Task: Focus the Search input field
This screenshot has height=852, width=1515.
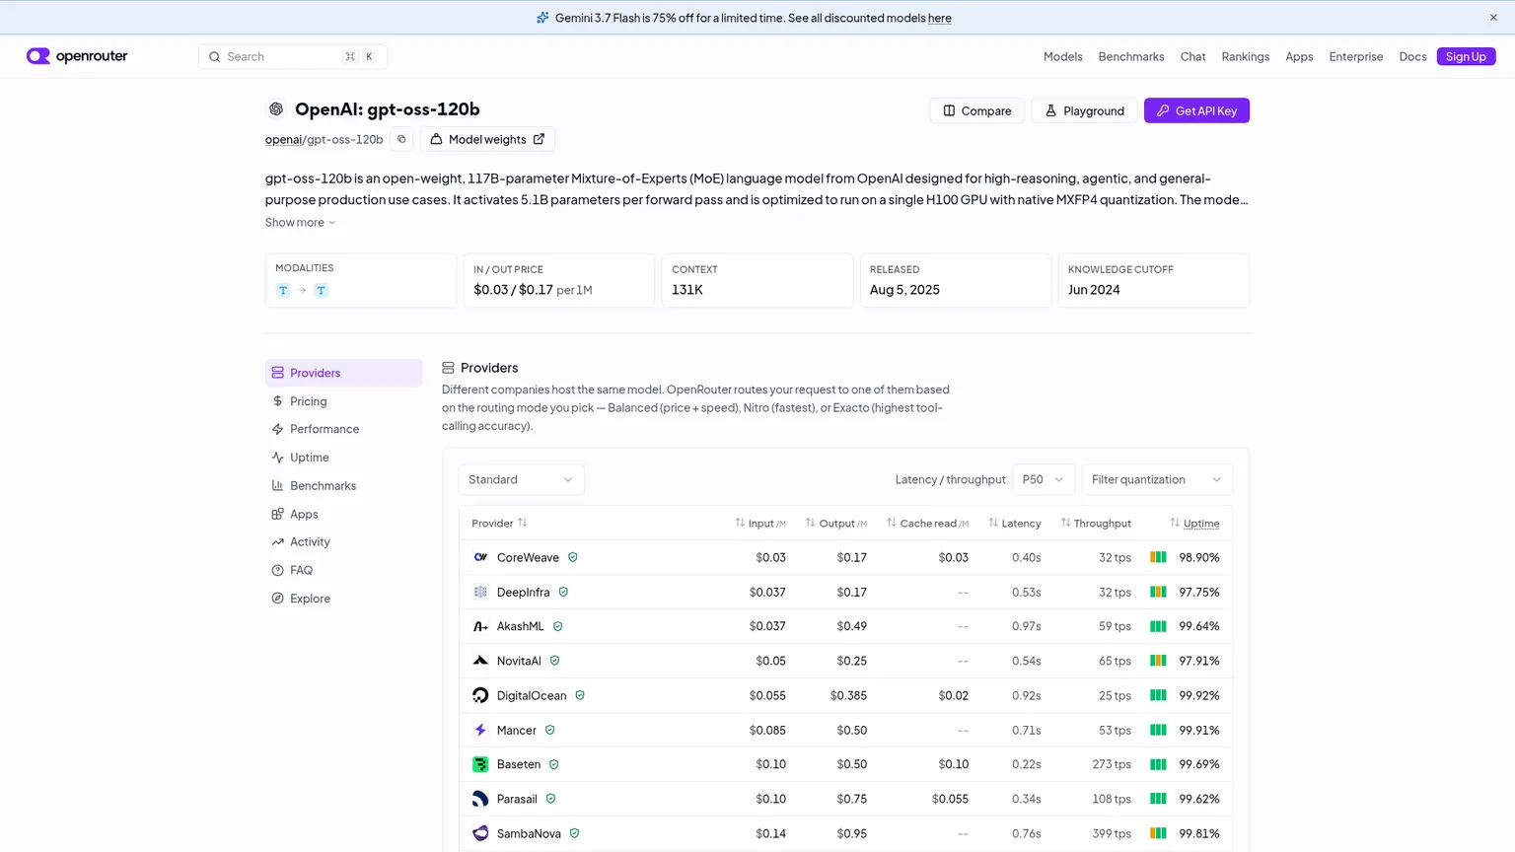Action: click(293, 56)
